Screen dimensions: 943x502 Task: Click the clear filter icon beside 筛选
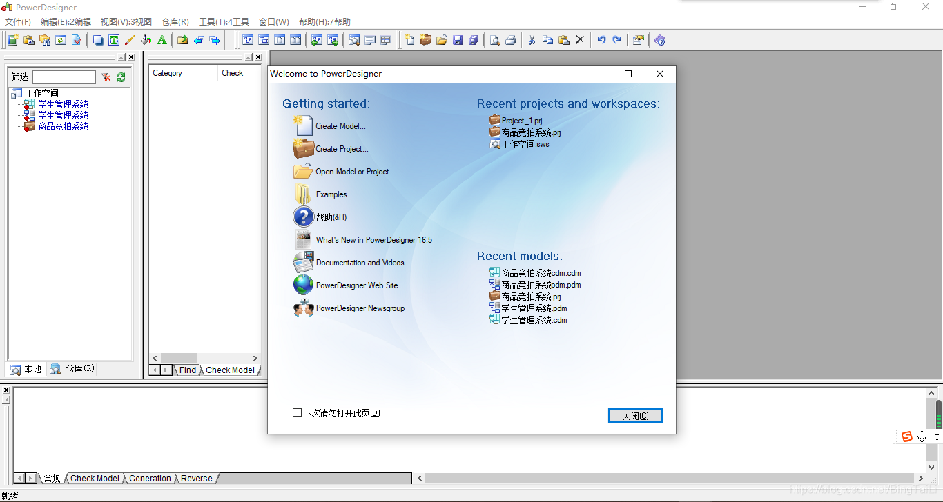pos(106,77)
